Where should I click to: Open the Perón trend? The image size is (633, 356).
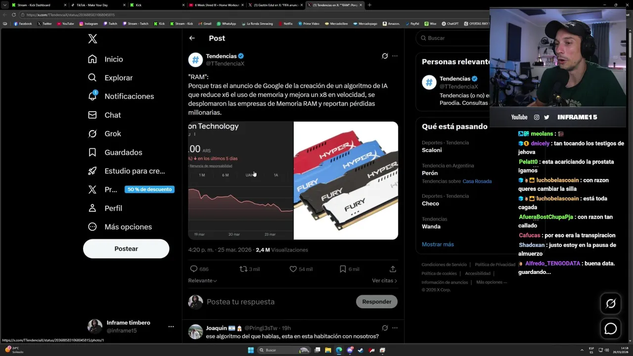click(430, 173)
